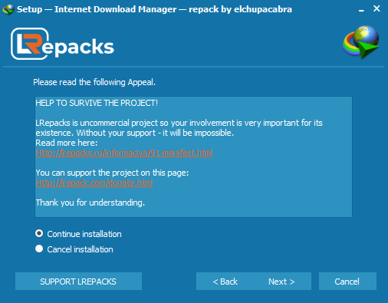The height and width of the screenshot is (303, 388).
Task: Open the lrepack.com donate link
Action: click(94, 183)
